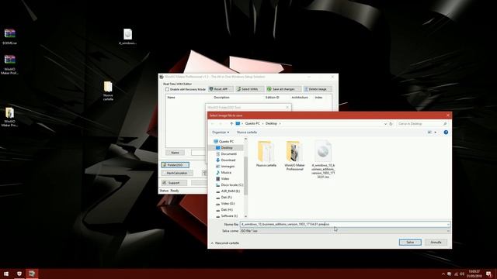The height and width of the screenshot is (279, 497).
Task: Enable x64 Recovery Mode checkbox
Action: [x=167, y=90]
